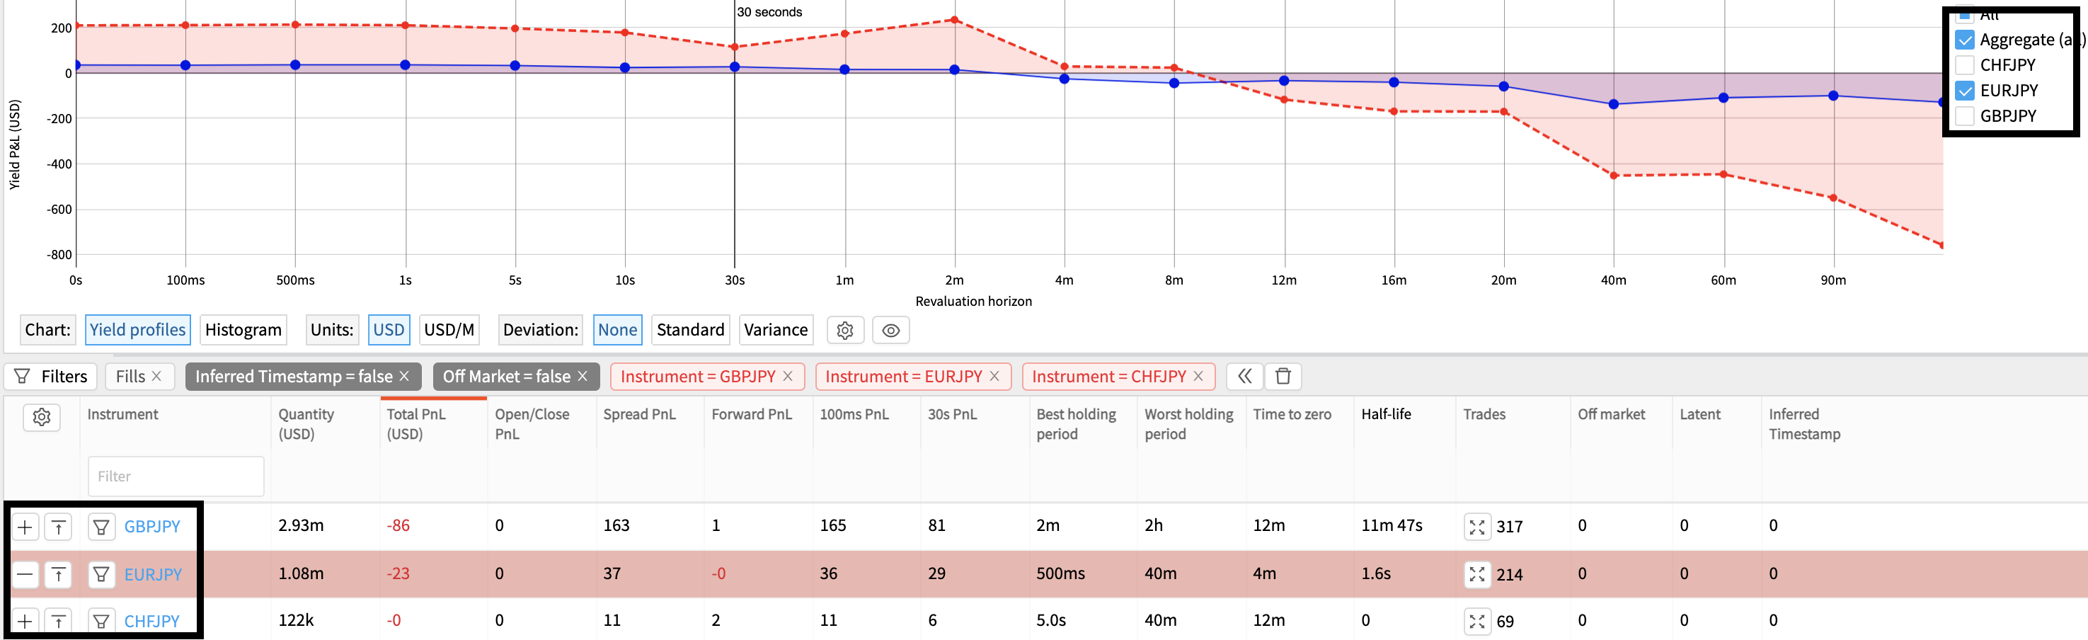Click red data point at 2m horizon
Viewport: 2088px width, 640px height.
point(955,19)
